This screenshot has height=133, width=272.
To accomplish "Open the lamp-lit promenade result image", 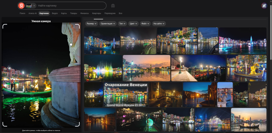I will pos(198,68).
